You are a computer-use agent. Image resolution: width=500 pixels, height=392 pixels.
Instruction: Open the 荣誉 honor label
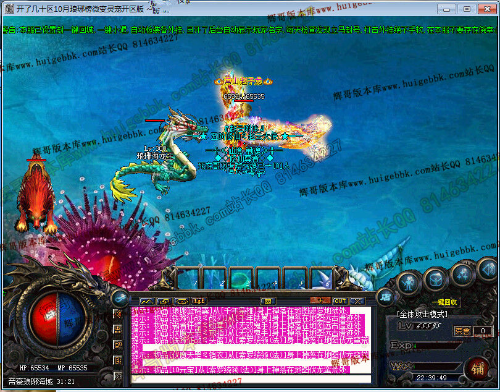click(x=462, y=331)
